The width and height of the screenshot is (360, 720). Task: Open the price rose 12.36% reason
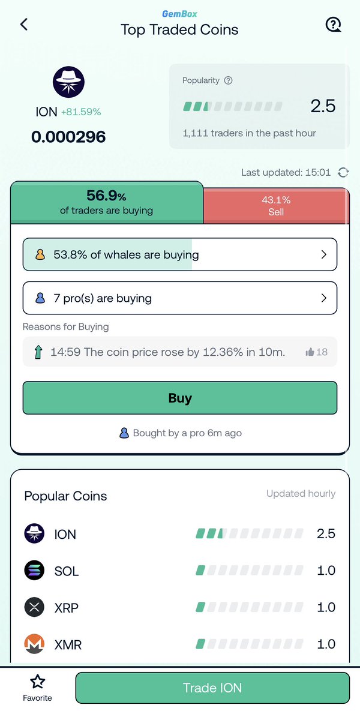click(167, 352)
